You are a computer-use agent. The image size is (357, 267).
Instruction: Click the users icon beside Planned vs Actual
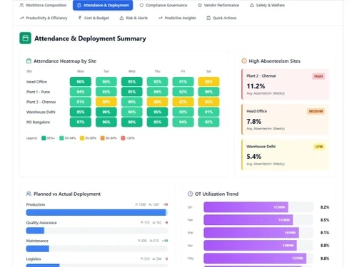[x=29, y=194]
